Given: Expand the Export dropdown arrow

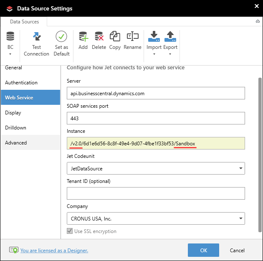Looking at the screenshot, I should coord(170,54).
